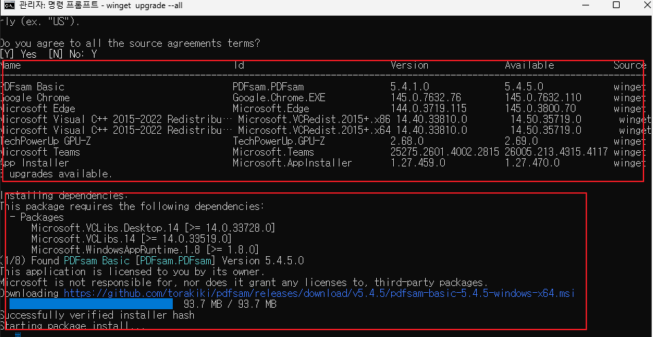
Task: Open the pdfsam-basic-5.4.5 GitHub download URL
Action: [319, 294]
